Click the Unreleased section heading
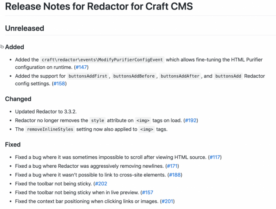This screenshot has height=209, width=276. [x=24, y=28]
